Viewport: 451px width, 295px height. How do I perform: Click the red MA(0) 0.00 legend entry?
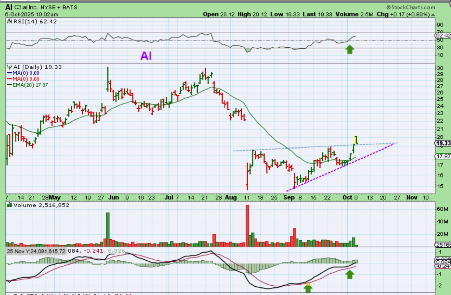pos(23,79)
